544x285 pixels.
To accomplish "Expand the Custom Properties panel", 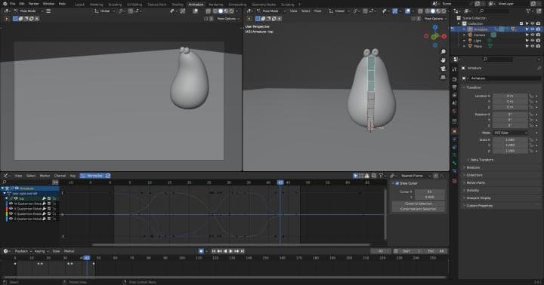I will pos(479,206).
